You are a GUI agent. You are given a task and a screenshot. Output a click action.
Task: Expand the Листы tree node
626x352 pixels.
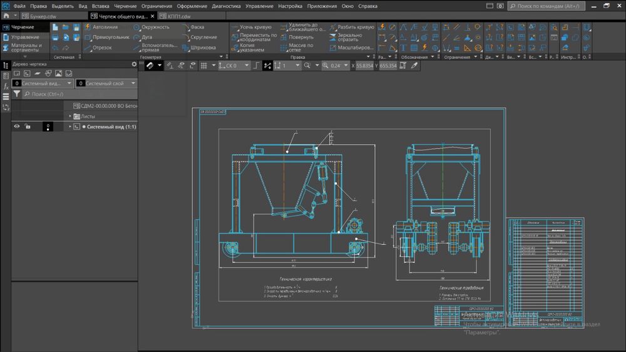tap(70, 116)
